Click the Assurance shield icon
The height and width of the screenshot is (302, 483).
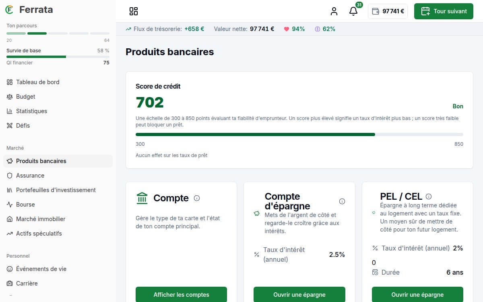coord(10,176)
